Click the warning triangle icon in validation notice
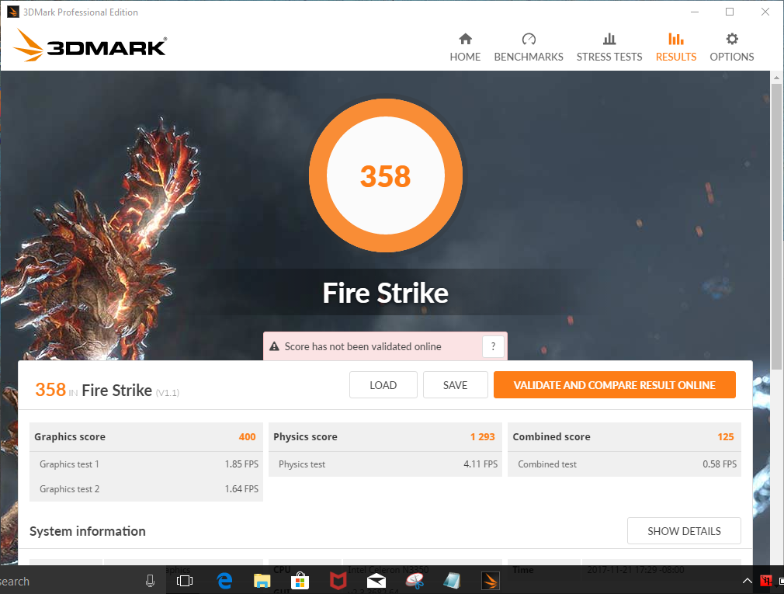The width and height of the screenshot is (784, 594). pos(274,346)
